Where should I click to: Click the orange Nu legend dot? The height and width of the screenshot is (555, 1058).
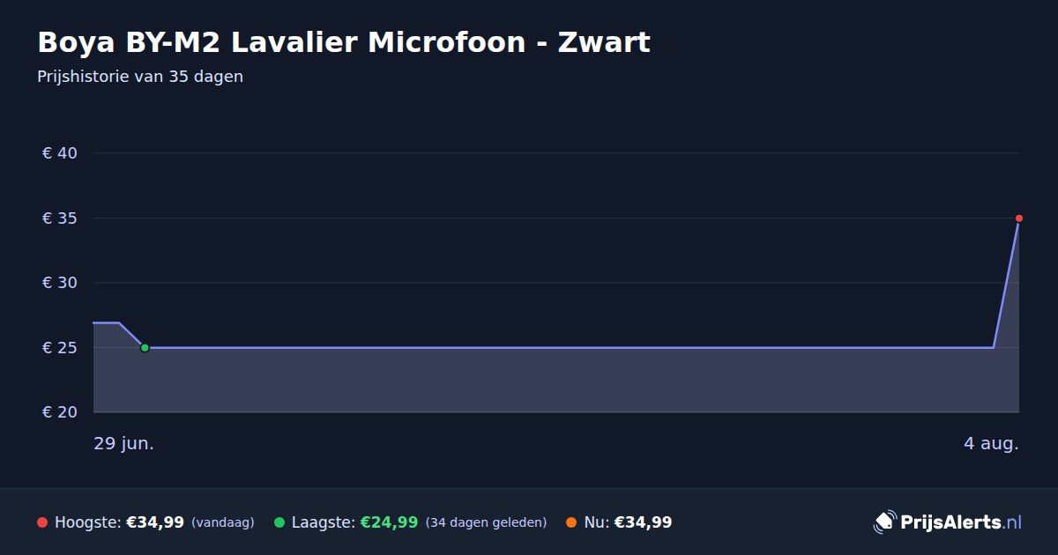[x=571, y=522]
